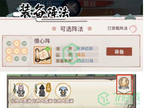The width and height of the screenshot is (144, 108).
Task: Click the green upgrade arrow on scroll
Action: click(47, 49)
